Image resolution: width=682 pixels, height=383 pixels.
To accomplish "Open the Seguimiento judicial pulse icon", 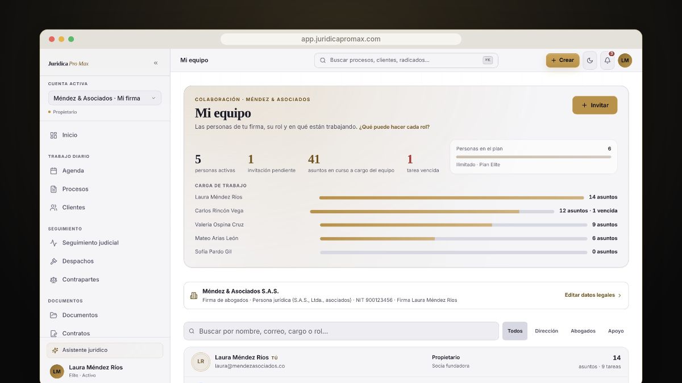I will tap(53, 243).
